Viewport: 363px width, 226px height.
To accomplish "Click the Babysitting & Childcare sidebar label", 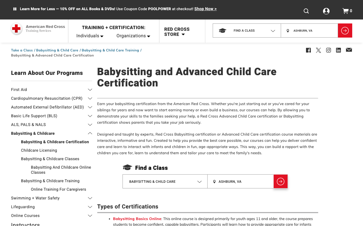I will [33, 133].
